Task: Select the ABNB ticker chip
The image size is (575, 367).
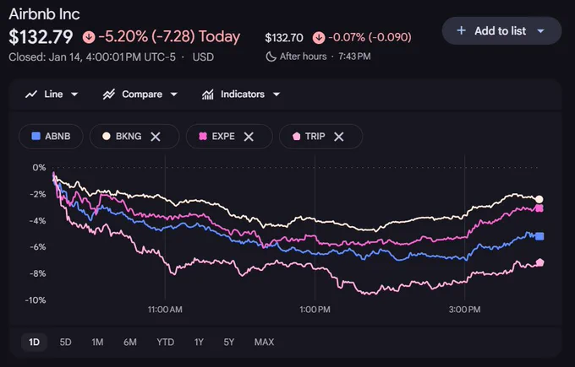Action: pos(51,137)
